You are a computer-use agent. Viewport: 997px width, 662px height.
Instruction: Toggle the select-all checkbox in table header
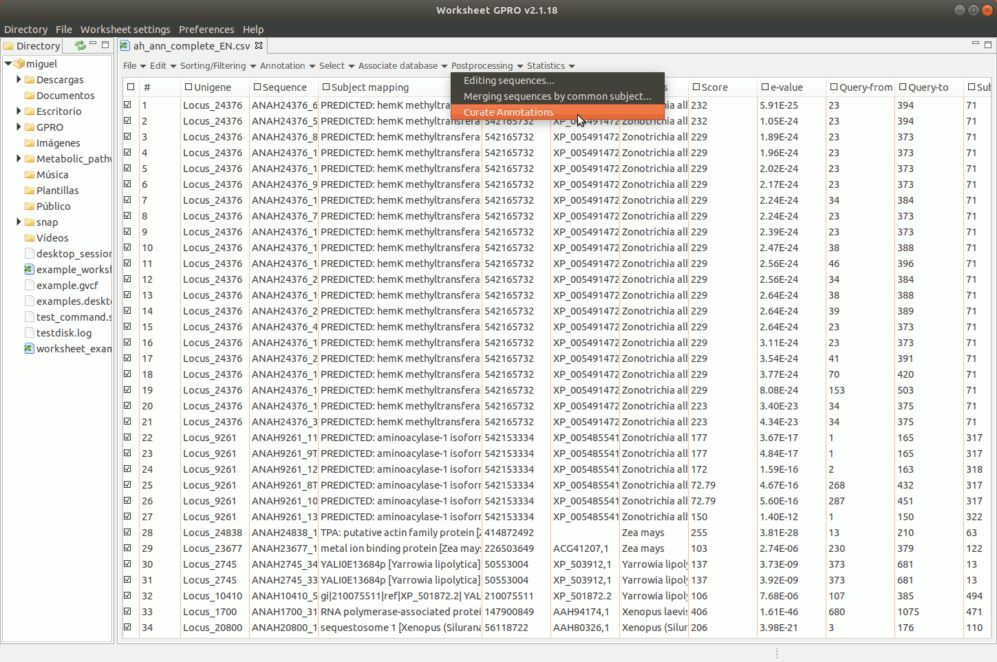pyautogui.click(x=131, y=87)
